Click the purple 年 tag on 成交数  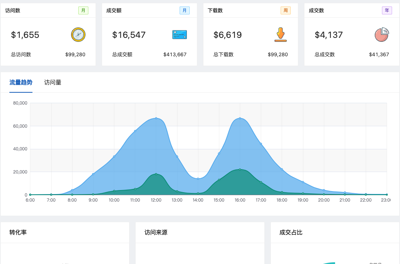pyautogui.click(x=387, y=10)
